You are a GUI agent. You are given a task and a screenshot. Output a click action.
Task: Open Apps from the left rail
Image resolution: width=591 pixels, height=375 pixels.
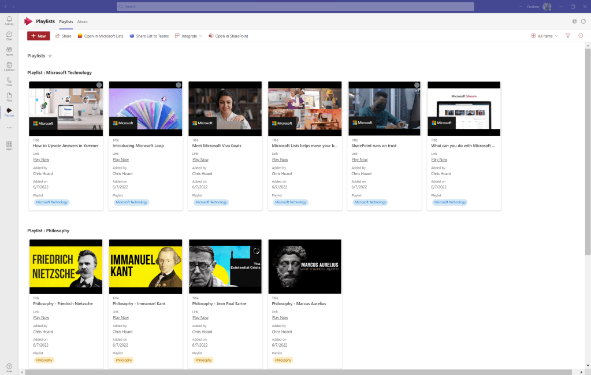(x=9, y=145)
